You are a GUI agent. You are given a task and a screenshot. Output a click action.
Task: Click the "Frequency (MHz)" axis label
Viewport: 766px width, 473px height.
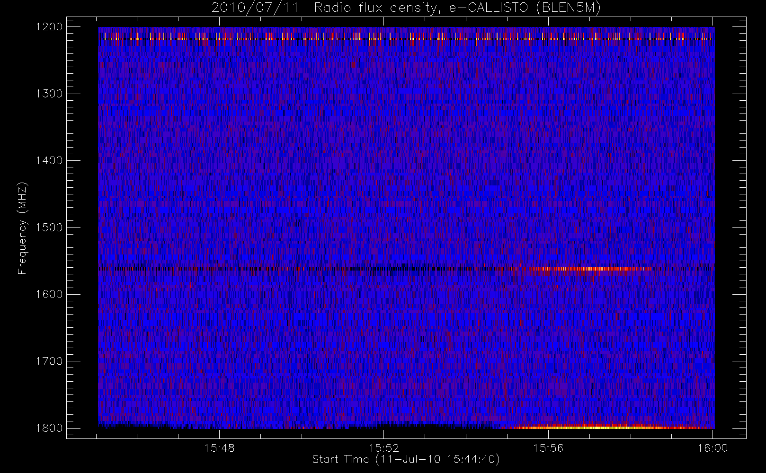point(22,228)
